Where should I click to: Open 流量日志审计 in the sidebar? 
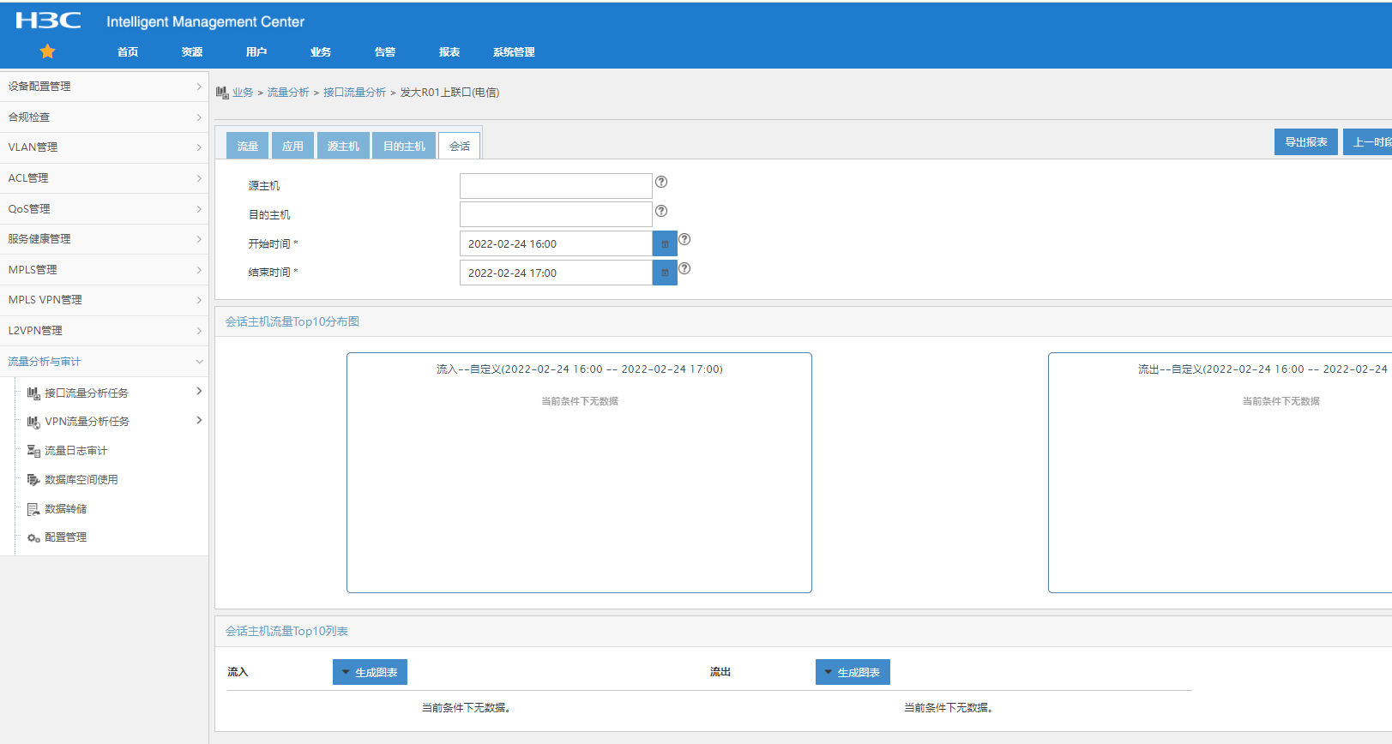click(76, 451)
